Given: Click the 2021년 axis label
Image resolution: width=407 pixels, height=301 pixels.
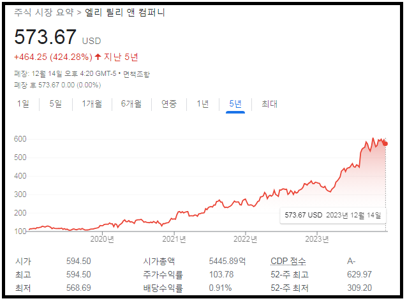Looking at the screenshot, I should click(174, 239).
